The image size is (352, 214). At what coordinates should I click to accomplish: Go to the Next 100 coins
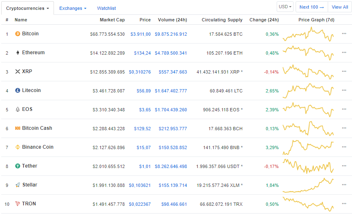click(312, 7)
